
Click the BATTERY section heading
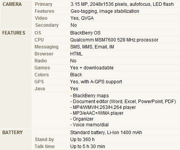tap(12, 133)
